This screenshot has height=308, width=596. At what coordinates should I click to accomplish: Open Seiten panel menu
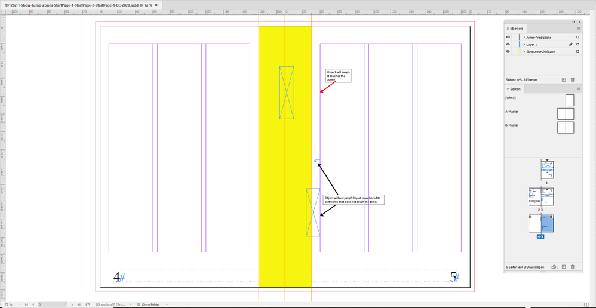click(579, 89)
